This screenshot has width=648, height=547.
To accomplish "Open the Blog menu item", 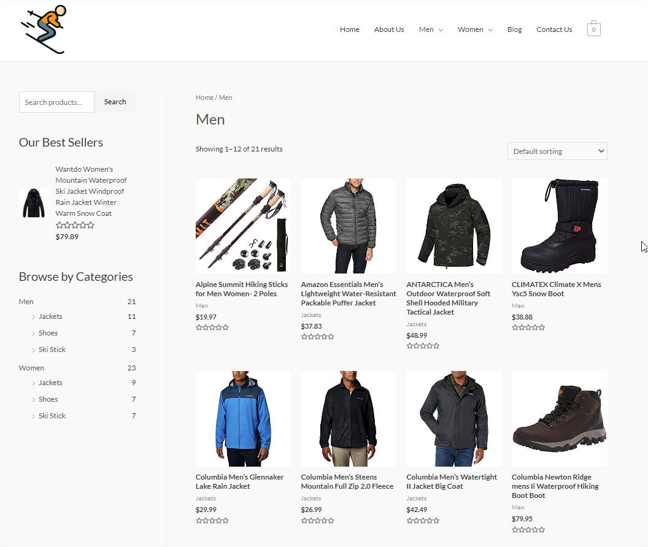I will [x=514, y=29].
